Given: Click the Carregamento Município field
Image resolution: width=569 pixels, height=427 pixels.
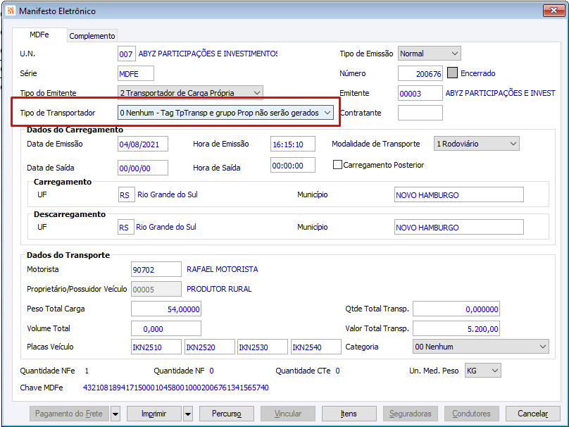Looking at the screenshot, I should click(x=459, y=194).
